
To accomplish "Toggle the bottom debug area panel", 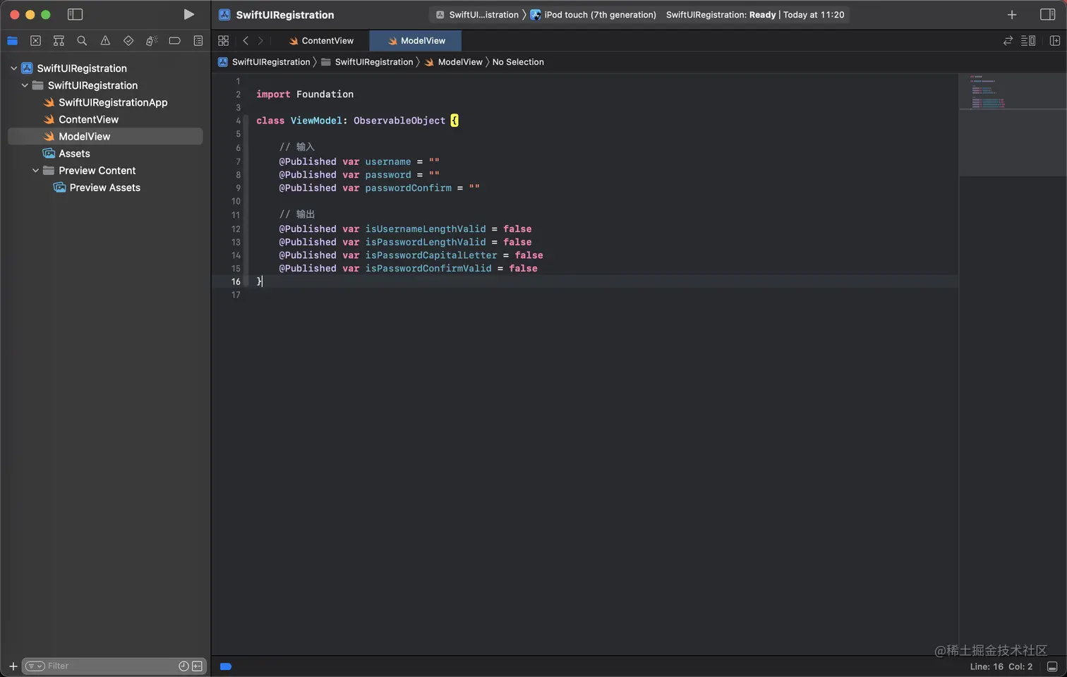I will coord(1052,666).
